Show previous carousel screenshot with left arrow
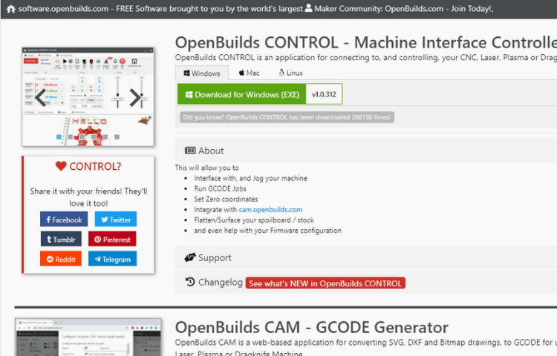The width and height of the screenshot is (557, 356). click(41, 97)
